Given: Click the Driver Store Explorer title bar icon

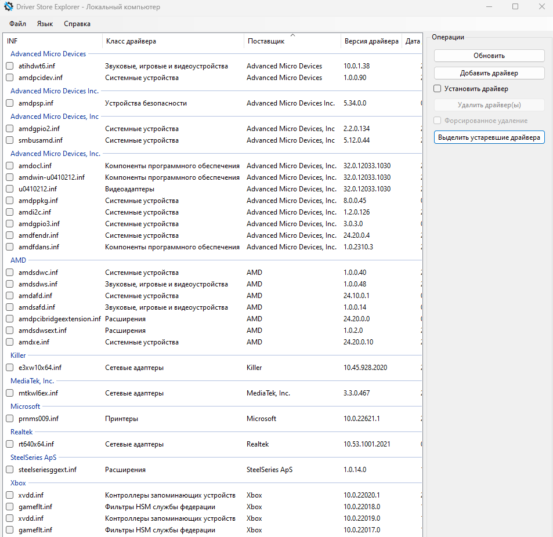Looking at the screenshot, I should click(x=9, y=7).
